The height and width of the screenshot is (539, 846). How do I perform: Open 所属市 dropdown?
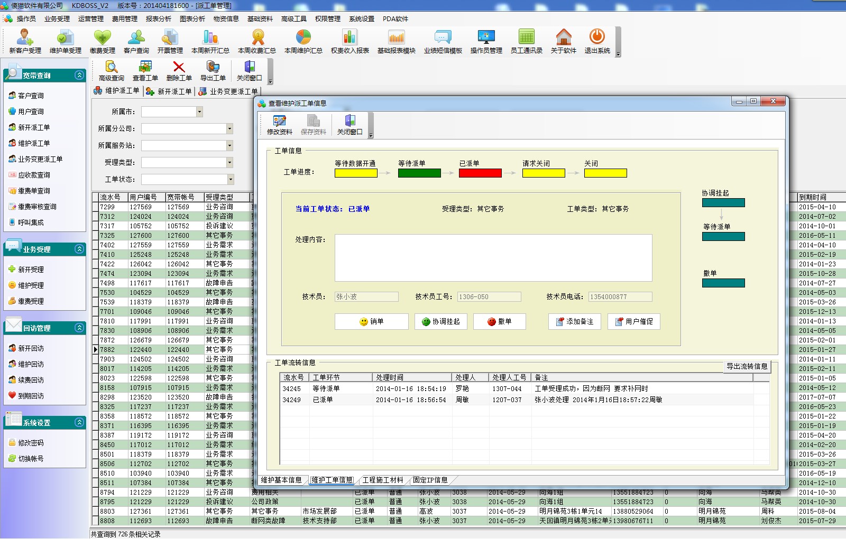click(199, 111)
